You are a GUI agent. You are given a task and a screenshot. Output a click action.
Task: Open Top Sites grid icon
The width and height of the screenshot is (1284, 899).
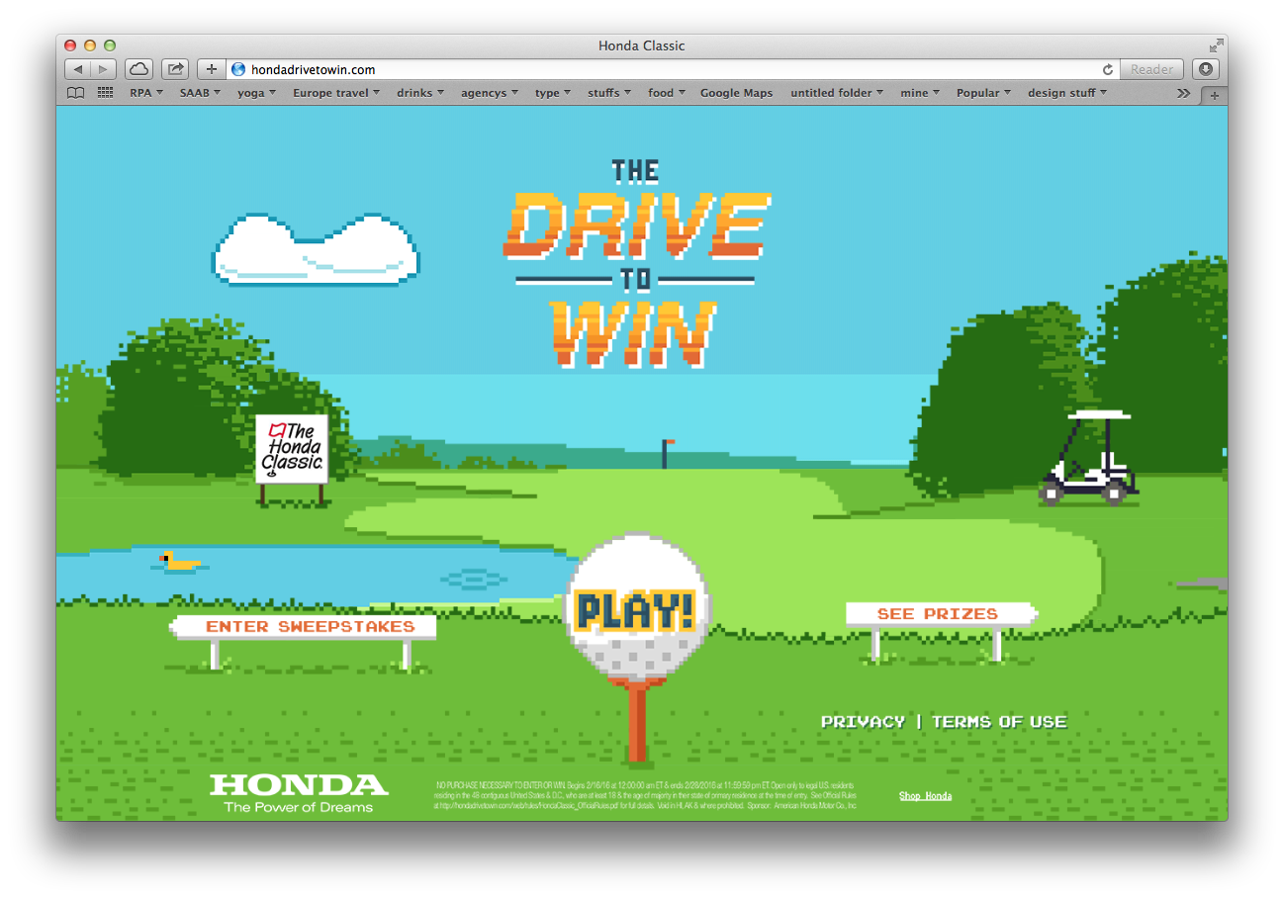(x=105, y=93)
